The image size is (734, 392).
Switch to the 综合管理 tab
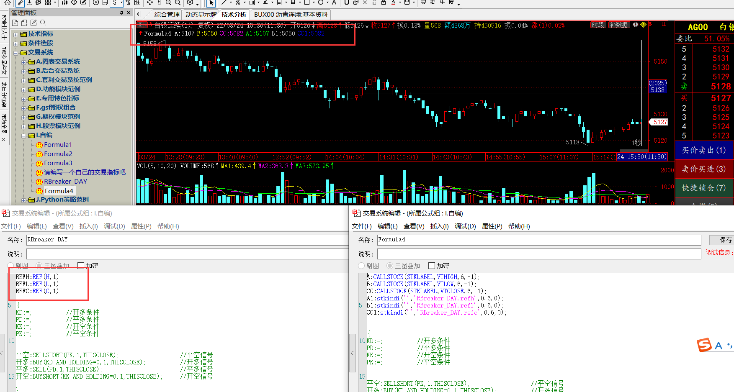pos(167,15)
